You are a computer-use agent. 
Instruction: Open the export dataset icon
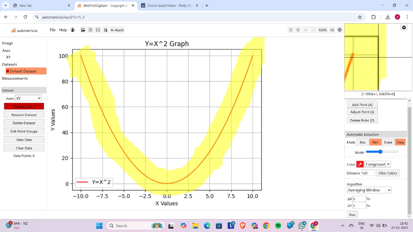point(105,30)
